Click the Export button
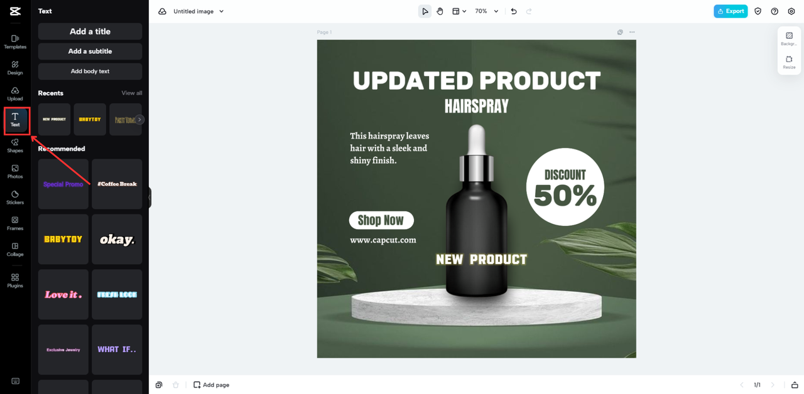This screenshot has height=394, width=804. [731, 11]
